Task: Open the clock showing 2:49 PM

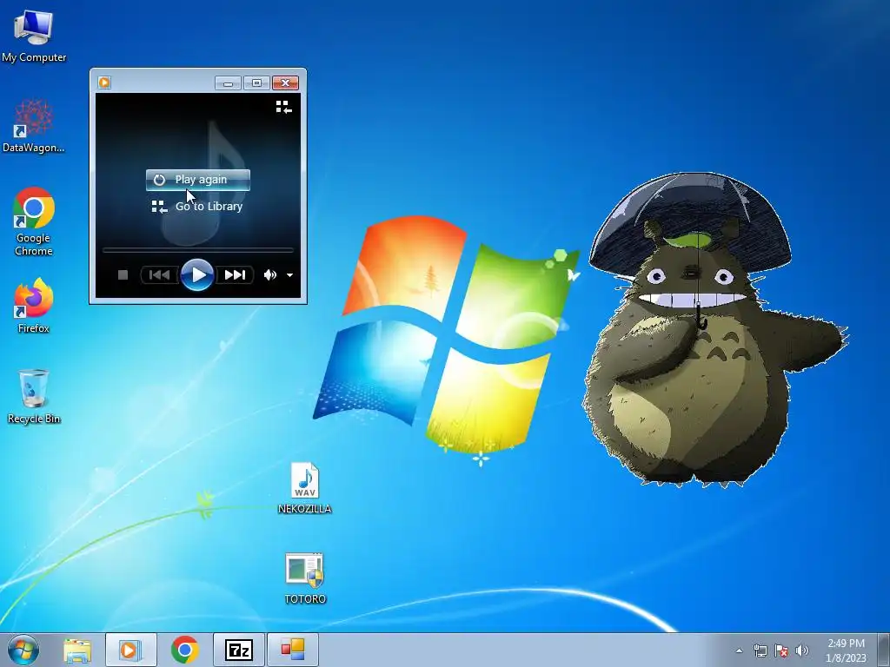Action: [x=846, y=650]
